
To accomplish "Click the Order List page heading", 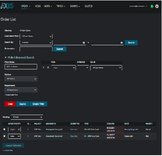I will pyautogui.click(x=8, y=20).
